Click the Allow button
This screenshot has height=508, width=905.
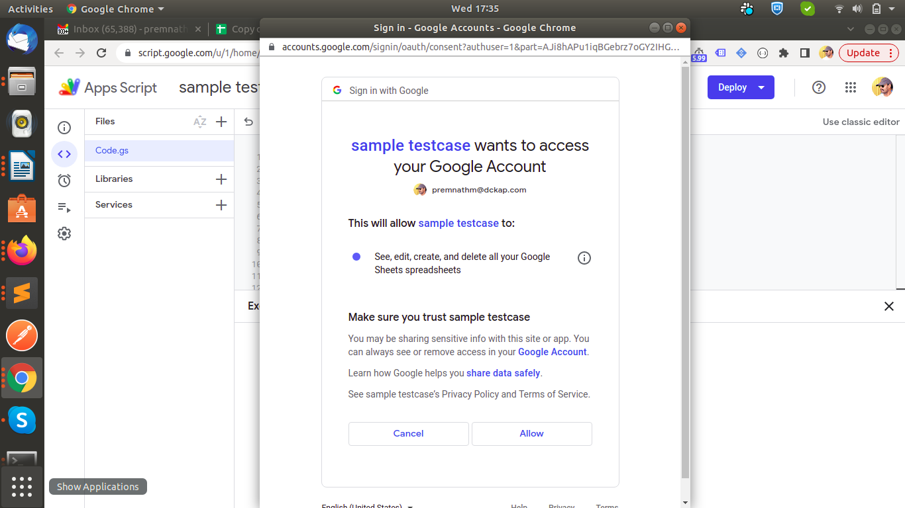[531, 434]
